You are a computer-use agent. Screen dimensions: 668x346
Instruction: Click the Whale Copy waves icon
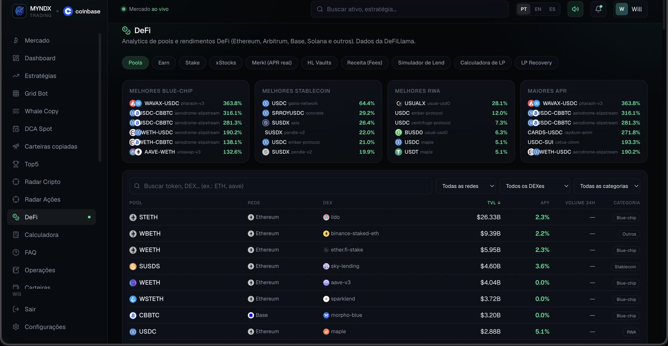coord(16,111)
